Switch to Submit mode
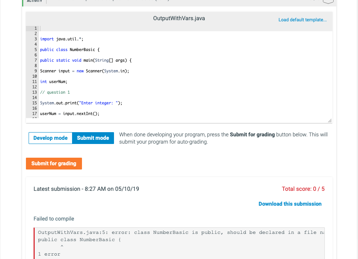The image size is (358, 259). coord(93,138)
